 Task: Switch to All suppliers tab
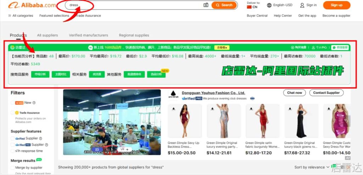[x=48, y=35]
